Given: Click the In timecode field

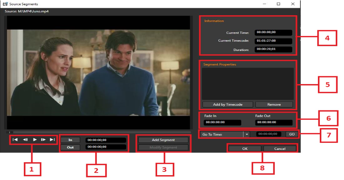Looking at the screenshot, I should click(106, 140).
